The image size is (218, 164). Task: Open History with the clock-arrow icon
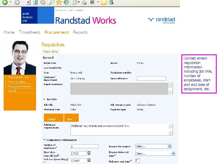(x=66, y=2)
